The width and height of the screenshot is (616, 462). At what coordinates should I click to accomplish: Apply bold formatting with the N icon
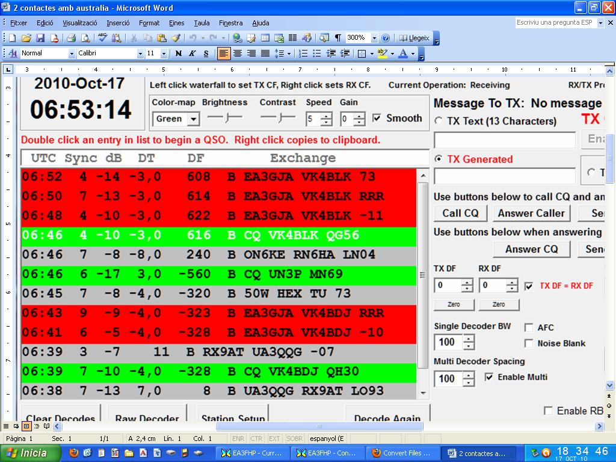tap(177, 54)
